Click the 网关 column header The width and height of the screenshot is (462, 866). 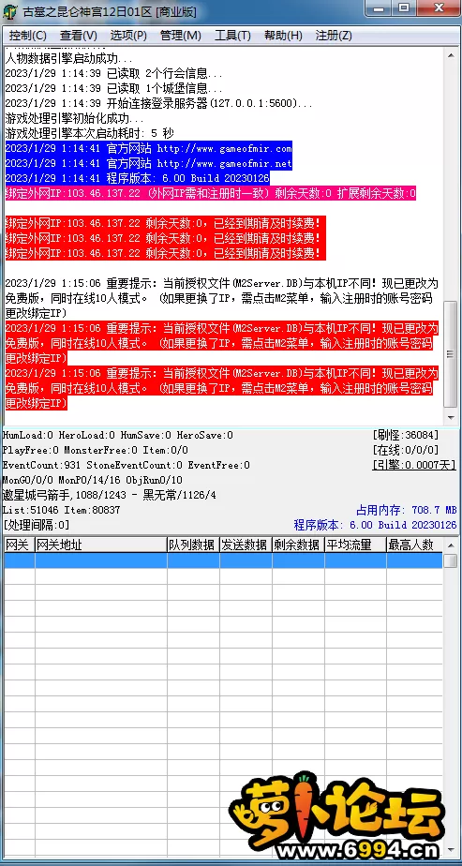[x=20, y=545]
